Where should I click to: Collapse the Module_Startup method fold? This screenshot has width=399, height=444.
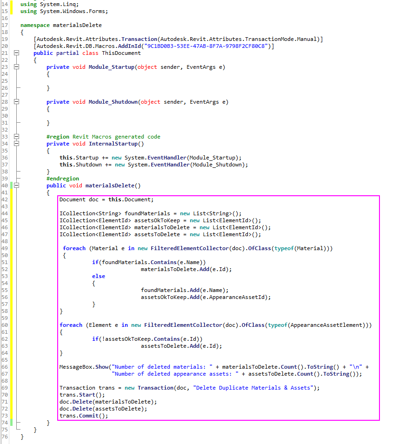click(17, 67)
